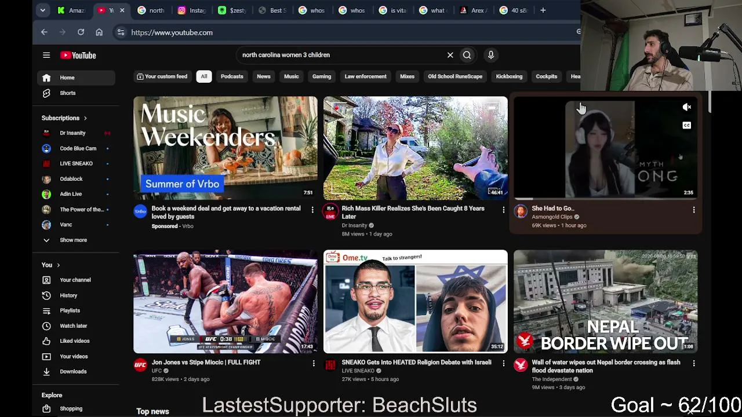The image size is (742, 417).
Task: Close the active YouTube tab
Action: tap(122, 10)
